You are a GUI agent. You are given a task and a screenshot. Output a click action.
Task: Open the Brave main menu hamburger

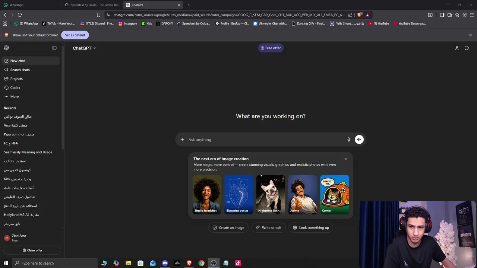472,15
